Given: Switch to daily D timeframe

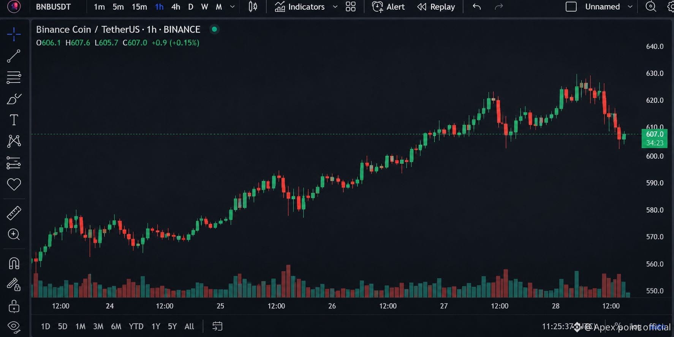Looking at the screenshot, I should [x=191, y=7].
